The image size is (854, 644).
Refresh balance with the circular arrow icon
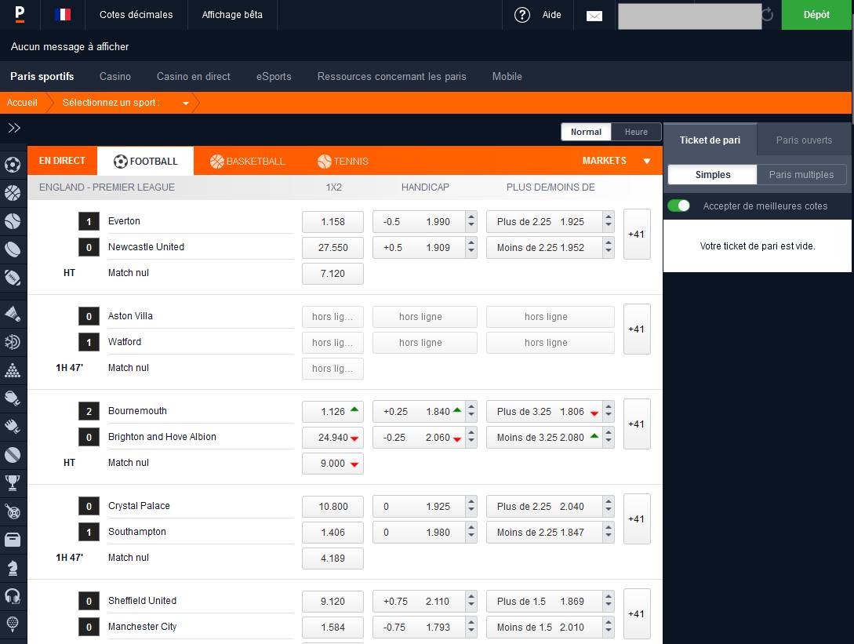tap(768, 14)
